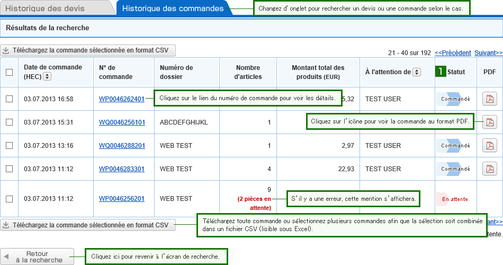Viewport: 503px width, 265px height.
Task: Sort by À l'attention de arrows
Action: click(x=416, y=72)
